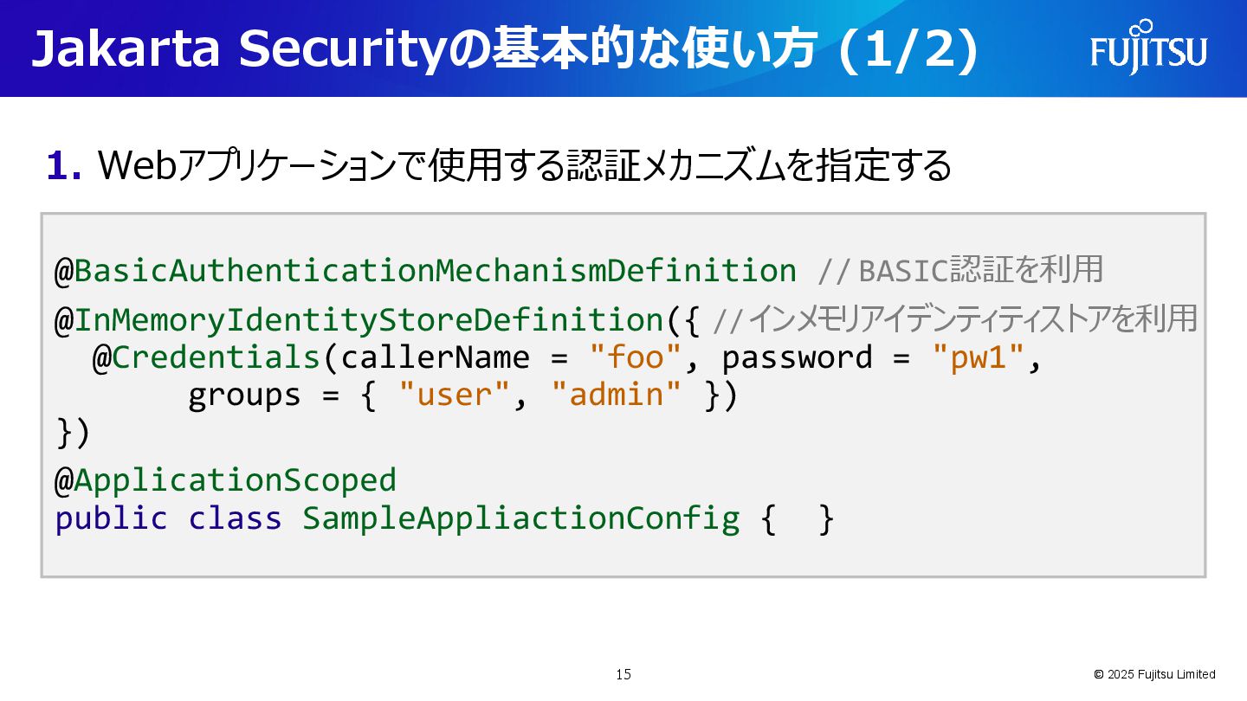
Task: Click the BASIC認証を利用 comment
Action: (961, 270)
